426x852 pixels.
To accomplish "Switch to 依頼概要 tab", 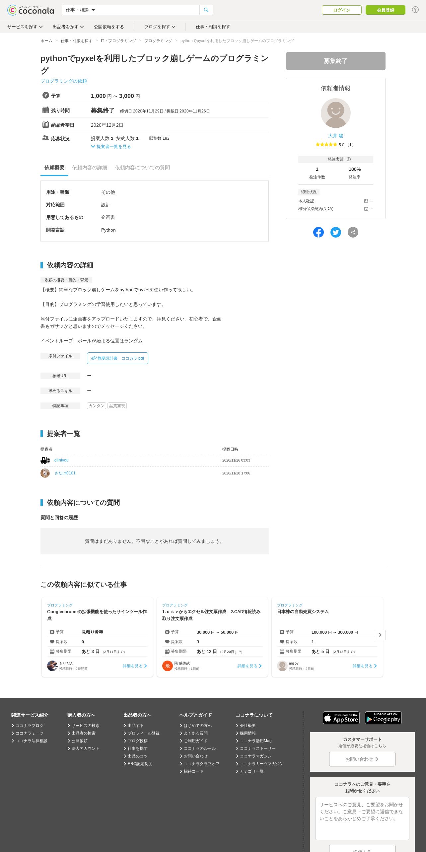I will (x=54, y=168).
